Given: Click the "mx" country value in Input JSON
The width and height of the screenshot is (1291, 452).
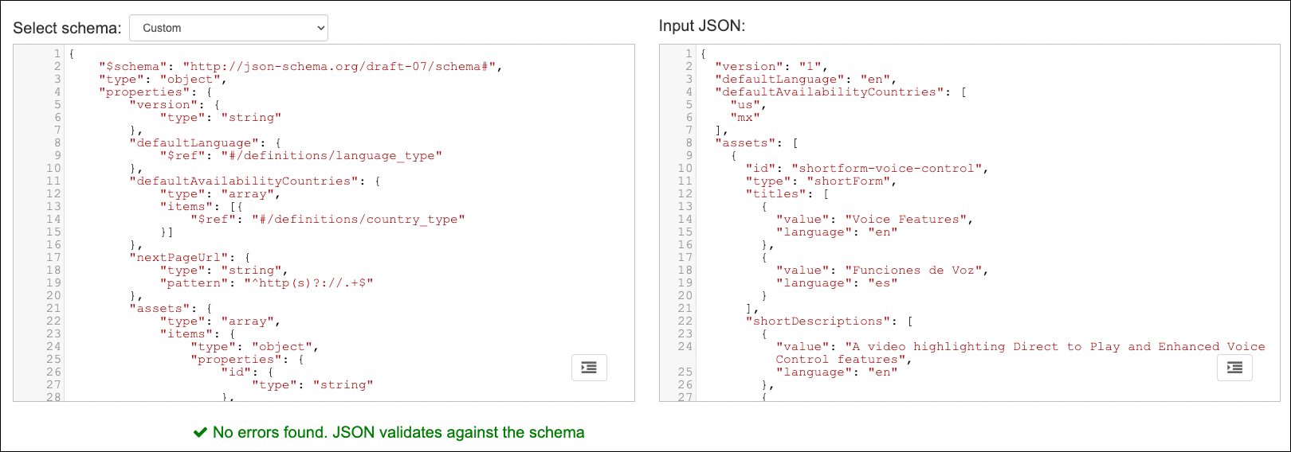Looking at the screenshot, I should tap(745, 118).
